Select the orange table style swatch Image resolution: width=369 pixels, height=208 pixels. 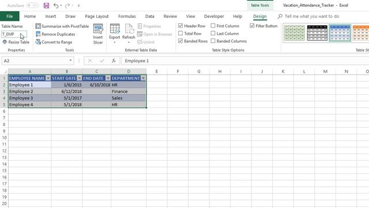[x=360, y=33]
